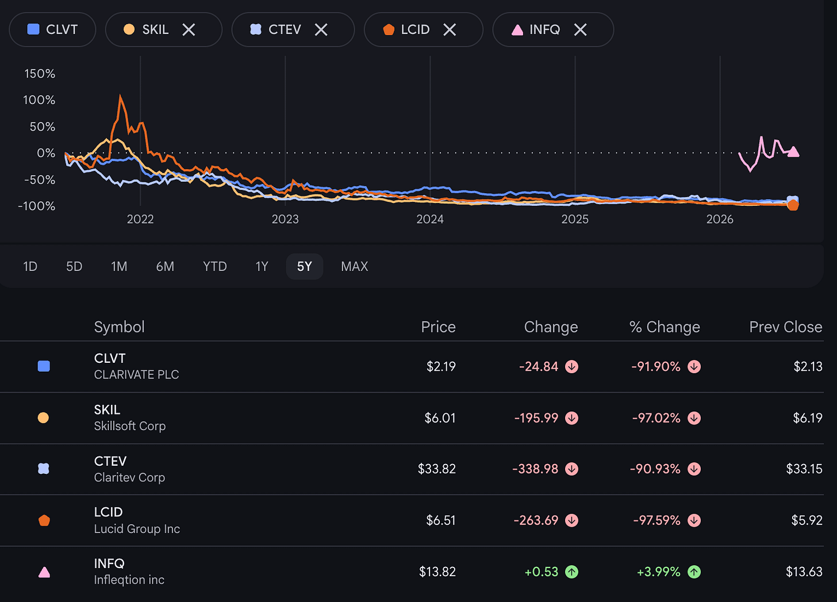Click the Claritev Corp company name
The width and height of the screenshot is (837, 602).
[x=129, y=477]
